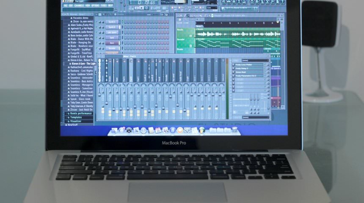Select Fuego96 - TimeFlies in browser

(81, 53)
